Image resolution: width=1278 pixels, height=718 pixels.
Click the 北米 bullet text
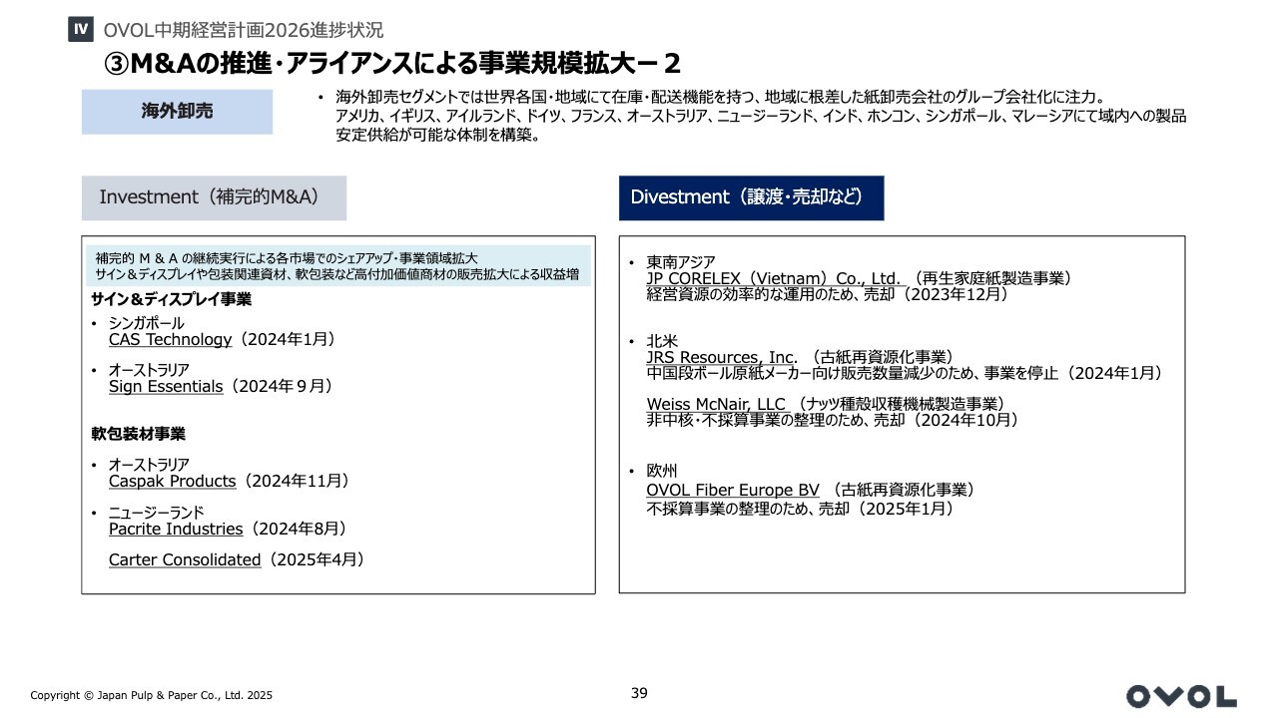[x=662, y=341]
